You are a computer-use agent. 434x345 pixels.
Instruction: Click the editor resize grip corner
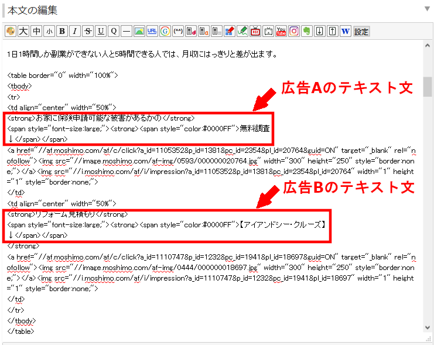coord(429,339)
